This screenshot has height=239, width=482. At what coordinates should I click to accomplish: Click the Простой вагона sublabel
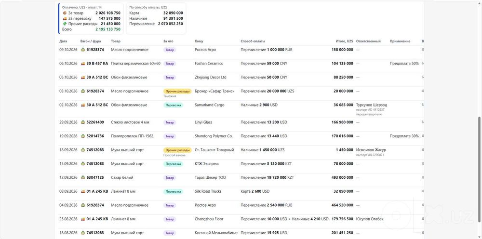(174, 155)
